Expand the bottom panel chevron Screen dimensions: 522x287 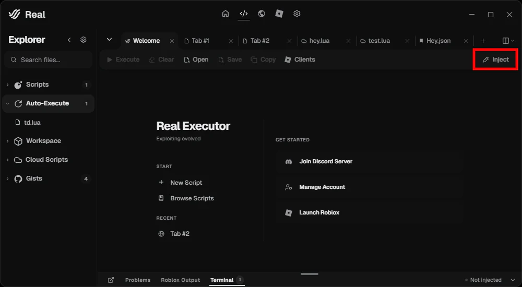point(513,280)
